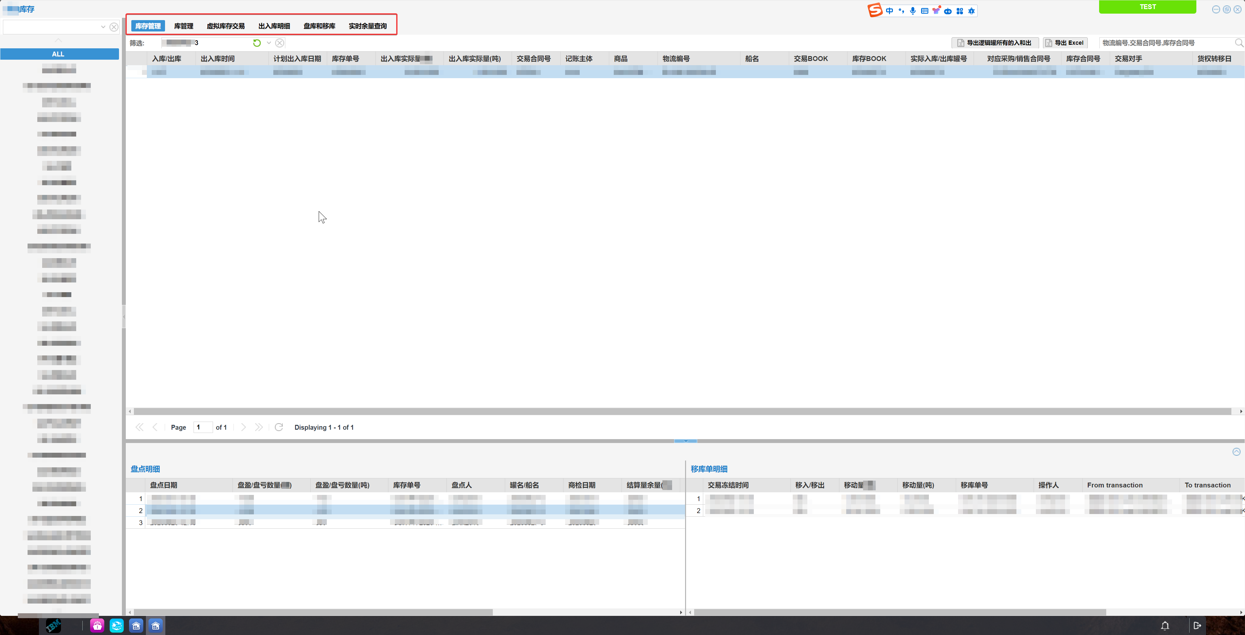Image resolution: width=1245 pixels, height=635 pixels.
Task: Click the Sogou game controller icon
Action: pos(948,11)
